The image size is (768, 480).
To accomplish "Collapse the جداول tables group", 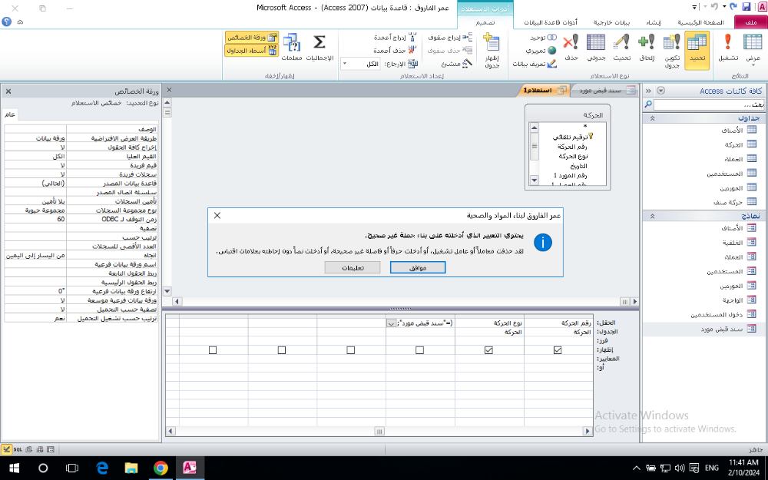I will point(652,118).
